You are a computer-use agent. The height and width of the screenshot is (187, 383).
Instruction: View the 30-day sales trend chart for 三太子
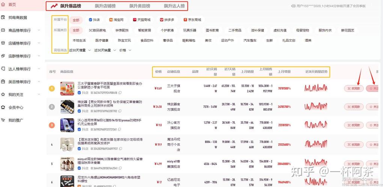coord(316,88)
